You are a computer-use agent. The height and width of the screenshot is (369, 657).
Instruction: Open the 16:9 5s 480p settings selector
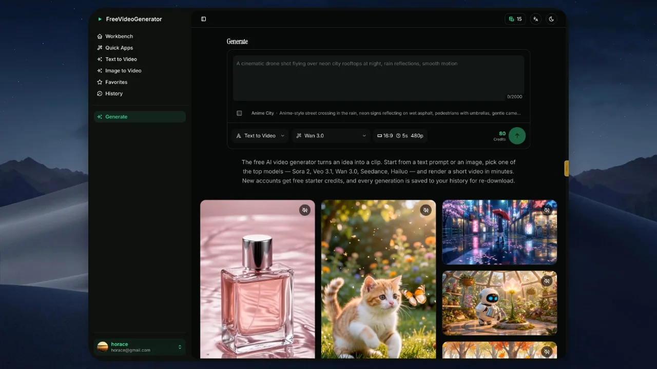400,136
